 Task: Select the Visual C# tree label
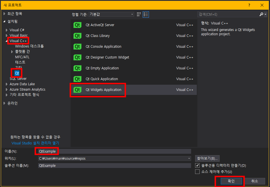click(x=17, y=30)
